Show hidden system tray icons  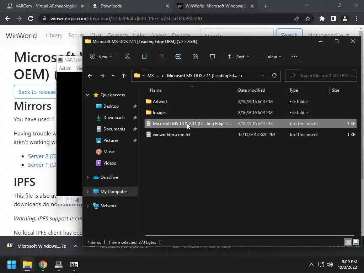[311, 264]
